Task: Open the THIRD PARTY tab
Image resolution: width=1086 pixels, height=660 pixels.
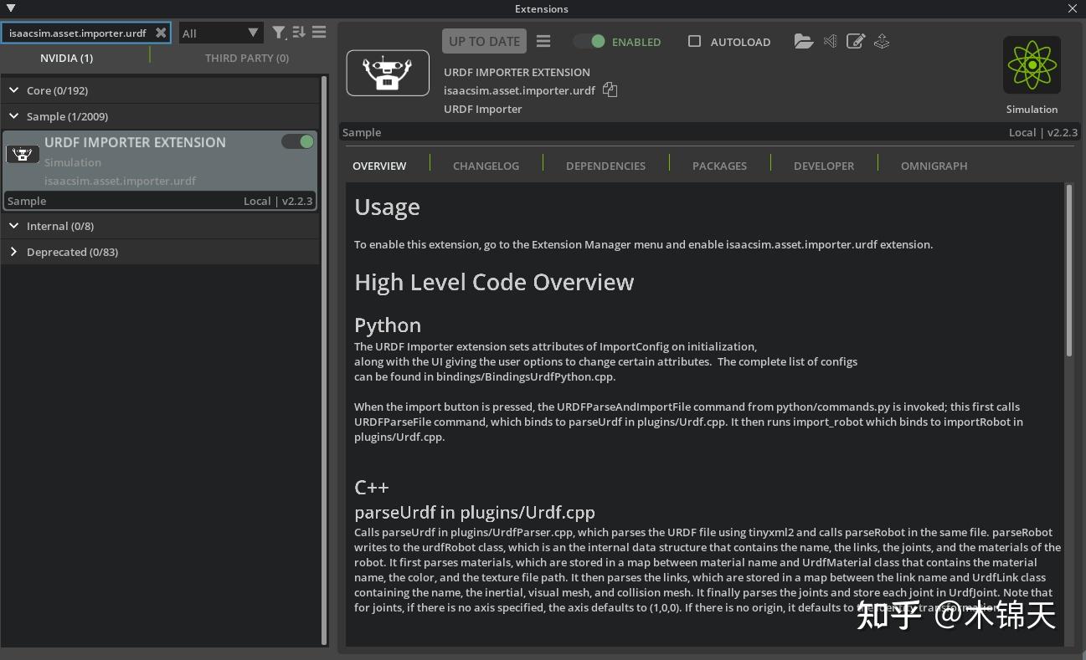Action: pyautogui.click(x=246, y=58)
